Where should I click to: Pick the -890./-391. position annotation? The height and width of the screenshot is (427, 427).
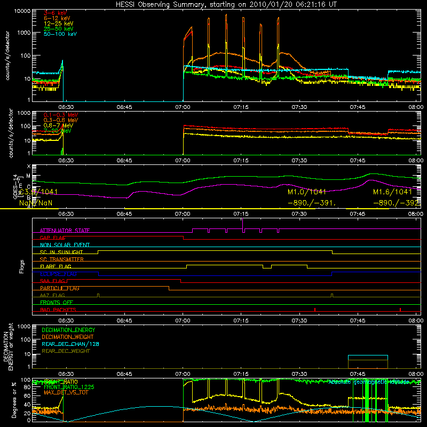click(x=312, y=203)
